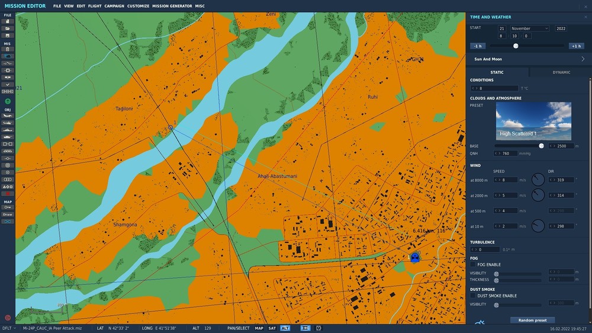592x333 pixels.
Task: Open the DFLT dropdown in status bar
Action: pyautogui.click(x=9, y=328)
